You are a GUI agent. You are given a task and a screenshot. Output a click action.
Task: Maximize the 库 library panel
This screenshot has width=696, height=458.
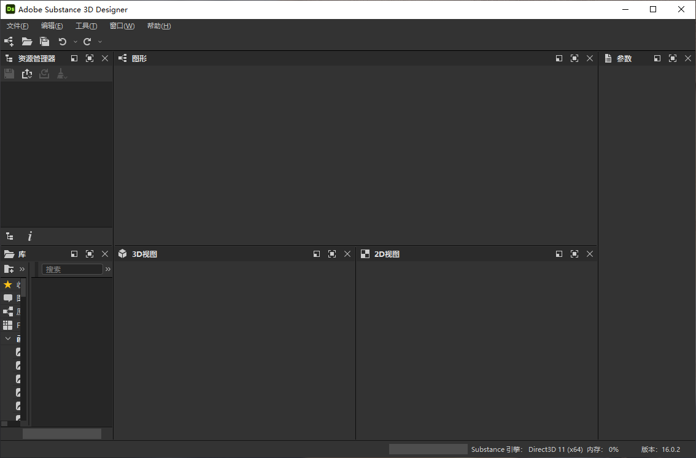point(90,254)
